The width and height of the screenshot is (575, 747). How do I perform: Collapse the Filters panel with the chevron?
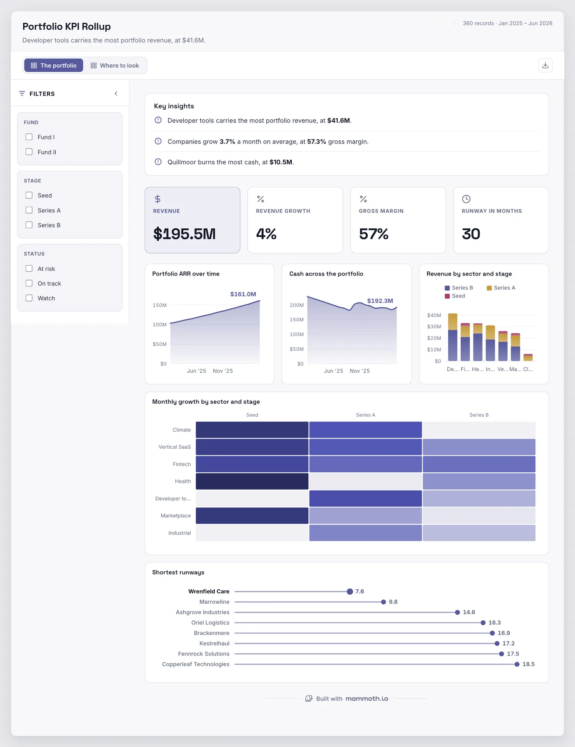click(116, 94)
